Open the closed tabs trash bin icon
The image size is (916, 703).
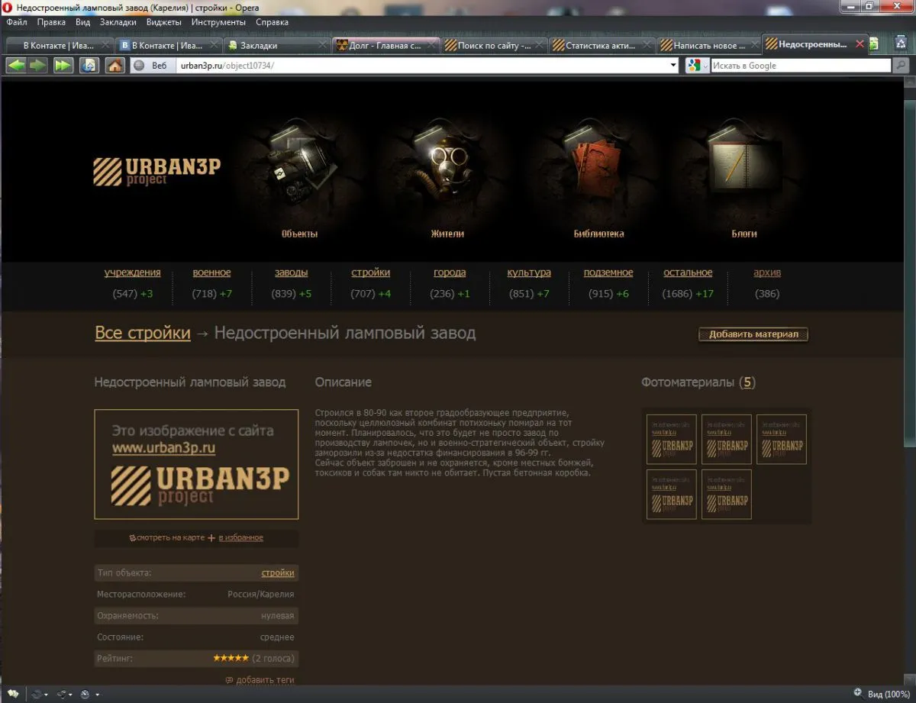click(902, 44)
